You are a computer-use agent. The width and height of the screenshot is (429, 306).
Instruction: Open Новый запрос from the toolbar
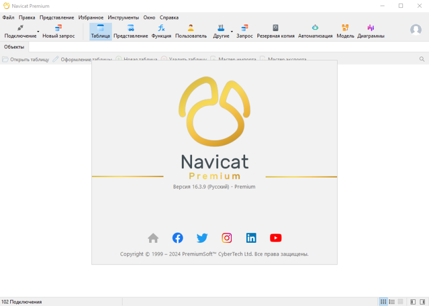[58, 32]
